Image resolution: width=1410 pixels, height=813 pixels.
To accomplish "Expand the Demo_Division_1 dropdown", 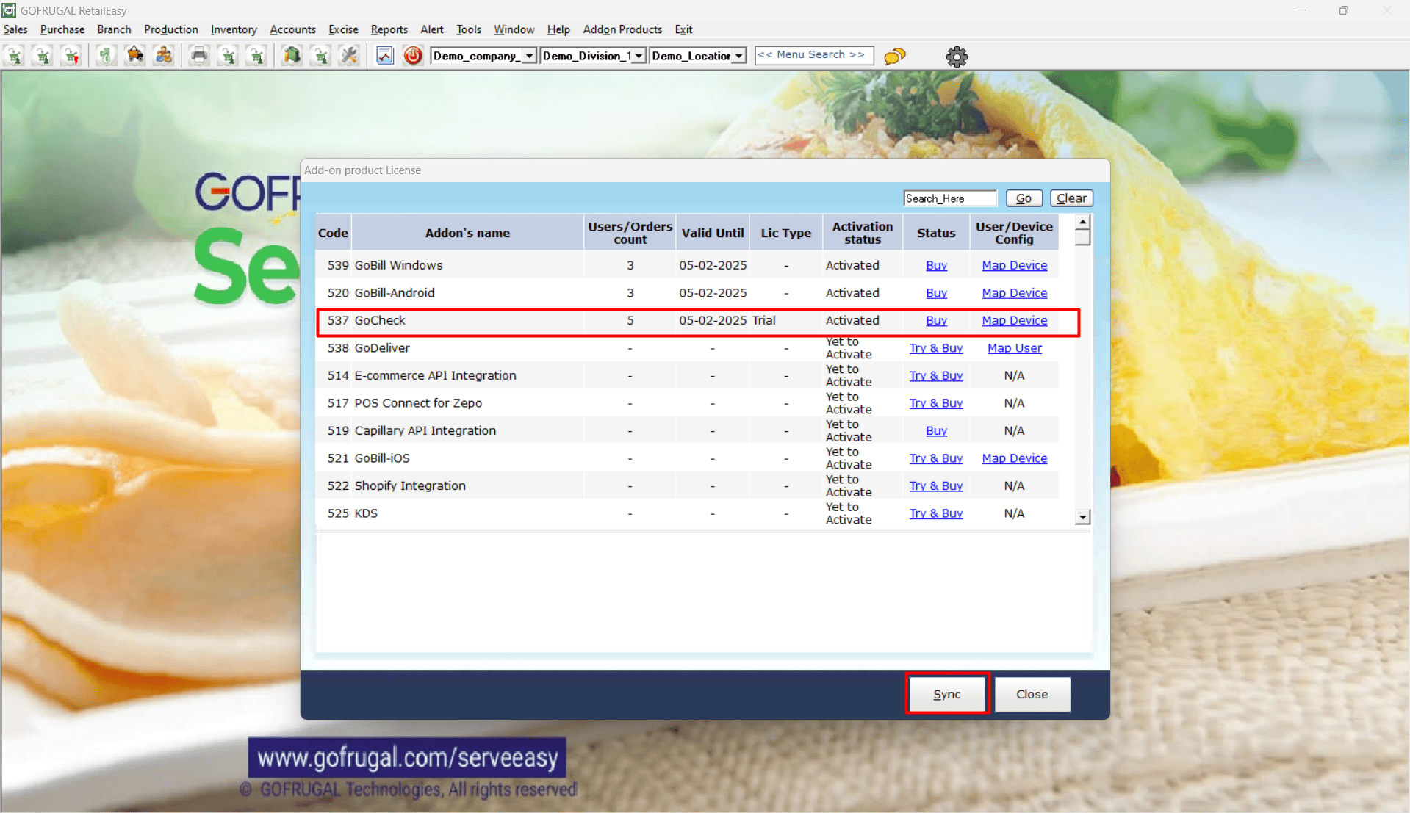I will (x=639, y=57).
